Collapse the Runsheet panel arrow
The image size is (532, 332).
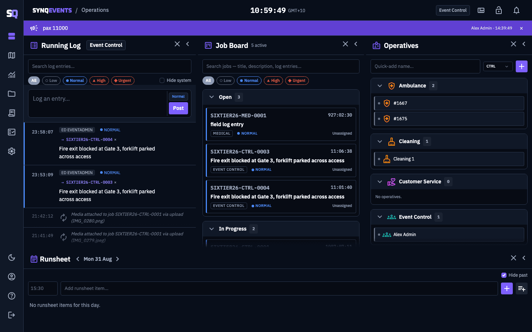point(524,258)
